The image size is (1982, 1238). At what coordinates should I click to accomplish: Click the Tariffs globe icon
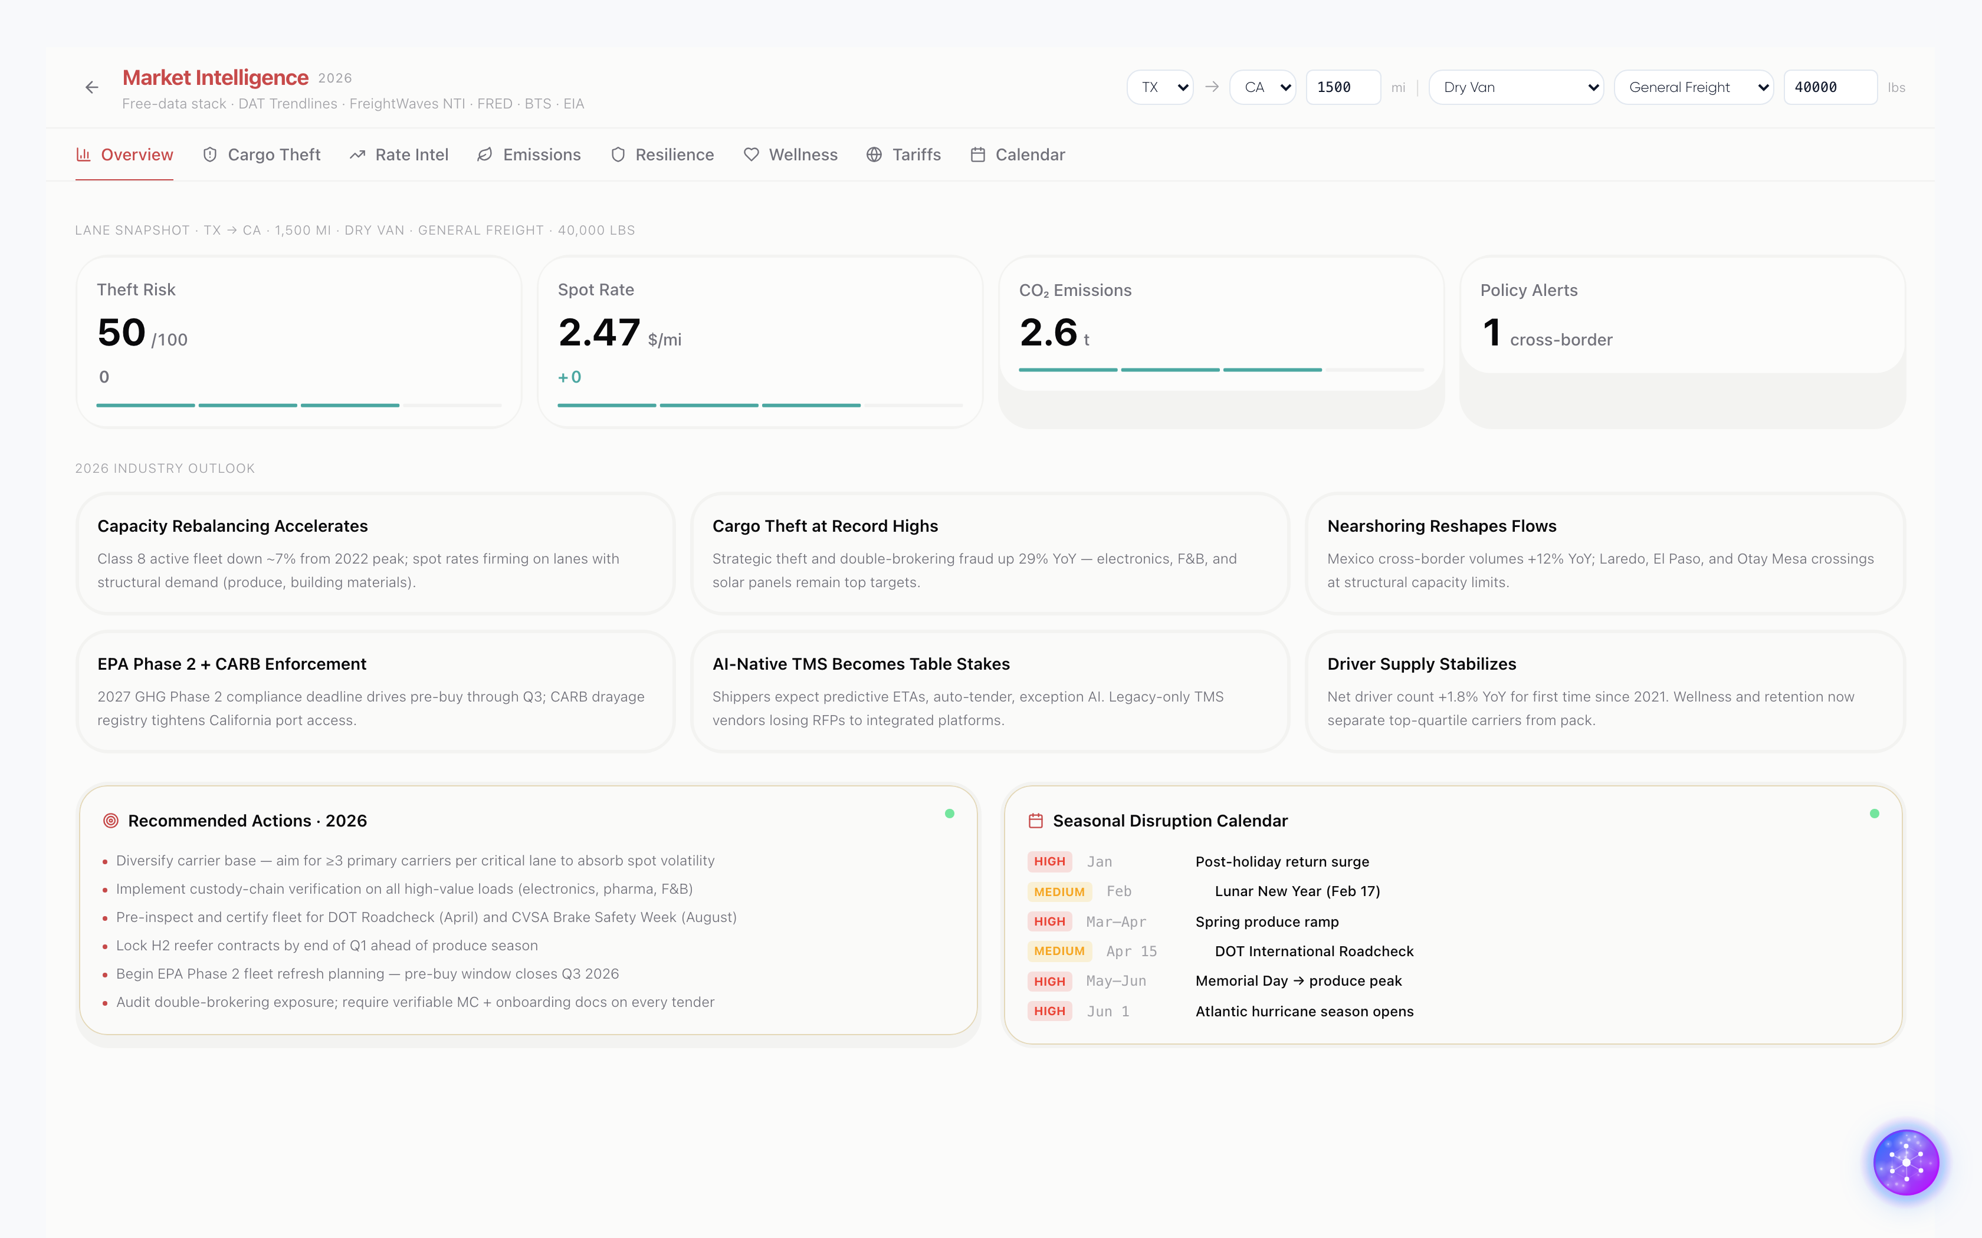click(x=874, y=154)
